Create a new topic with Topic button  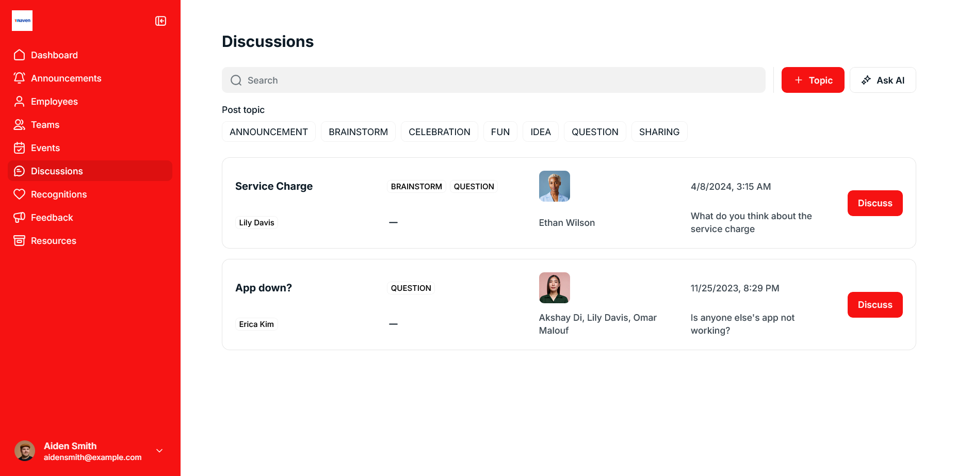813,80
